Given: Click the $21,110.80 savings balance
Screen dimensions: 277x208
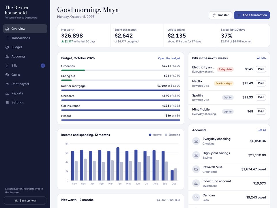Looking at the screenshot, I should tap(257, 155).
